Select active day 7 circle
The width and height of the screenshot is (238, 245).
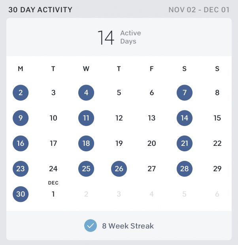tap(185, 92)
